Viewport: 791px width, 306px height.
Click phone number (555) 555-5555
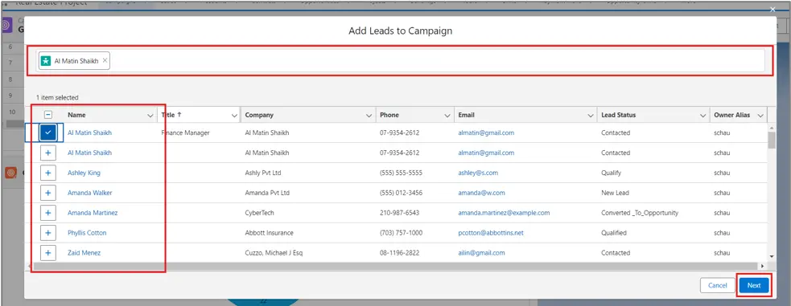click(x=401, y=173)
